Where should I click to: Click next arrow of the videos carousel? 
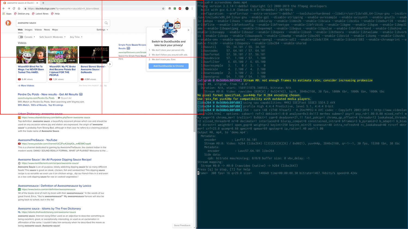110,64
